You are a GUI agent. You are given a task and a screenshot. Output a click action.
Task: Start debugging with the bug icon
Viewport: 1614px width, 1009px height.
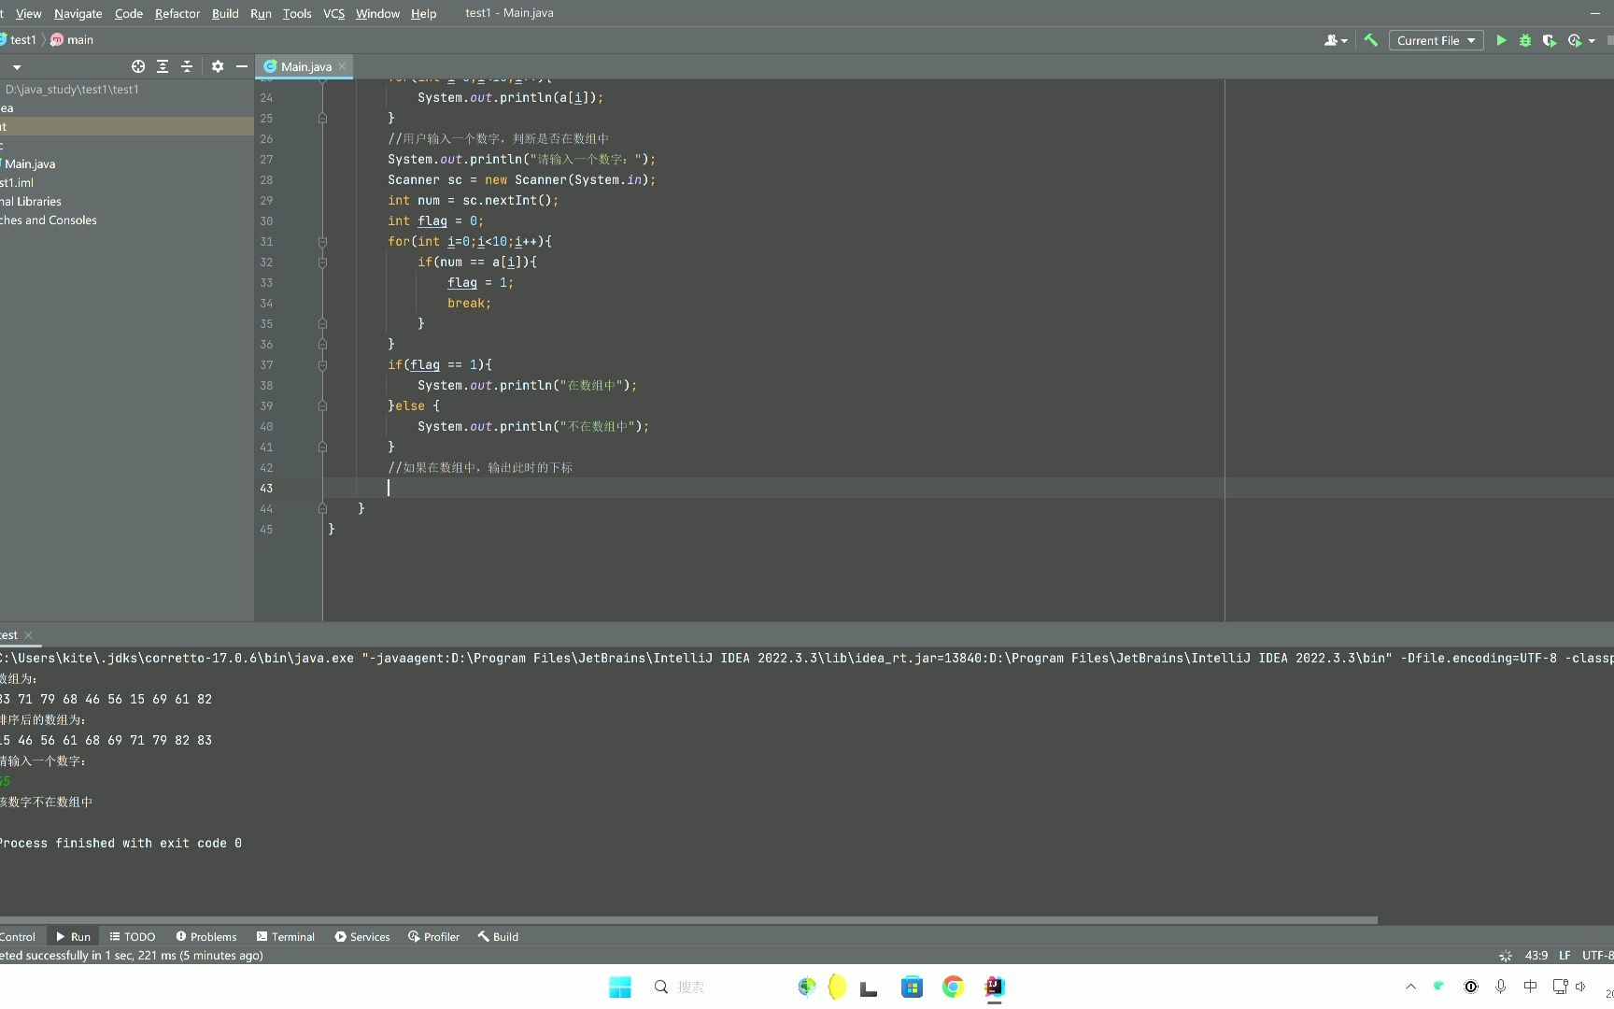[1525, 40]
